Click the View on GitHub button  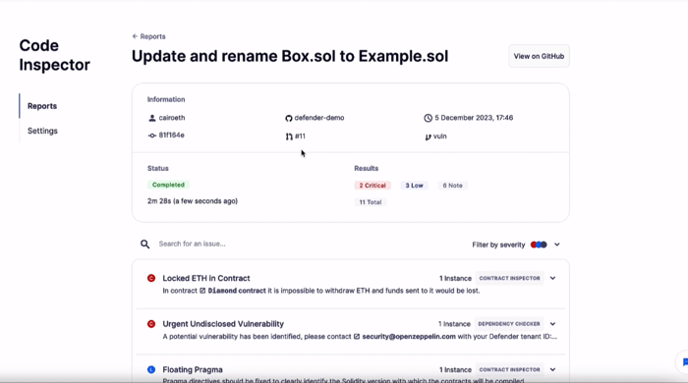pos(539,56)
